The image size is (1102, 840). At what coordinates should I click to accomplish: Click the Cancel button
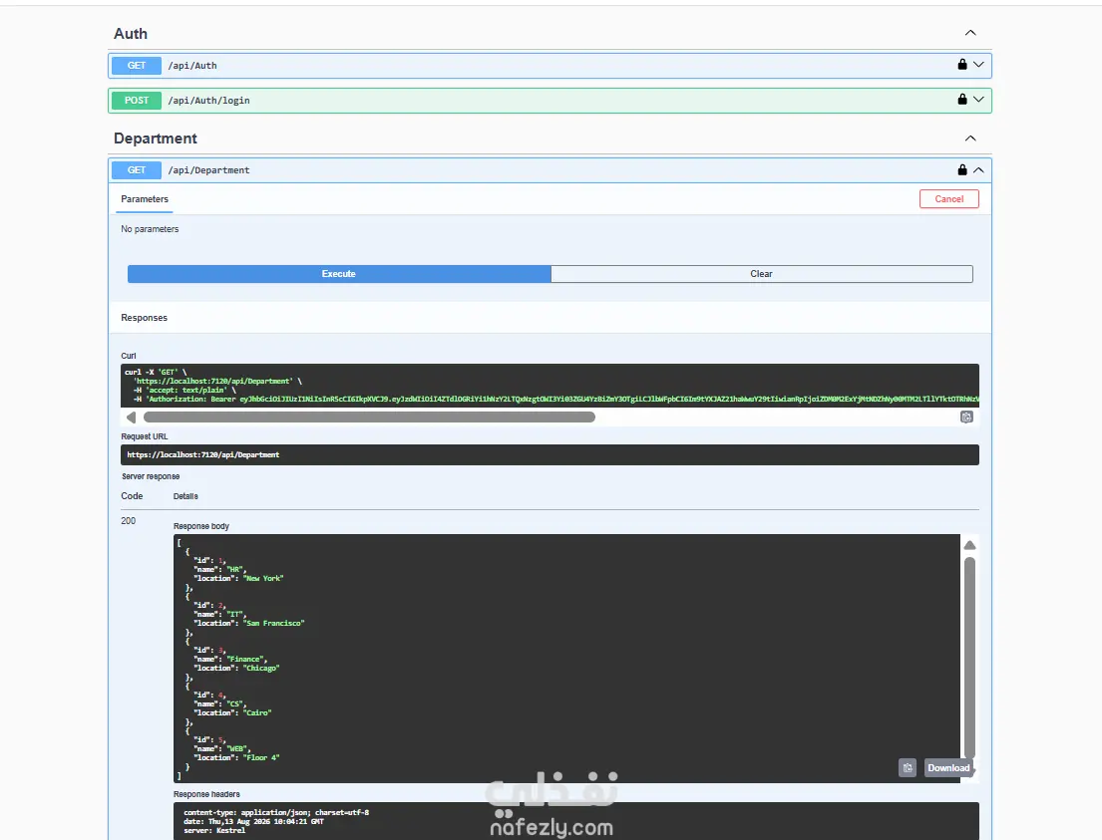pyautogui.click(x=948, y=198)
